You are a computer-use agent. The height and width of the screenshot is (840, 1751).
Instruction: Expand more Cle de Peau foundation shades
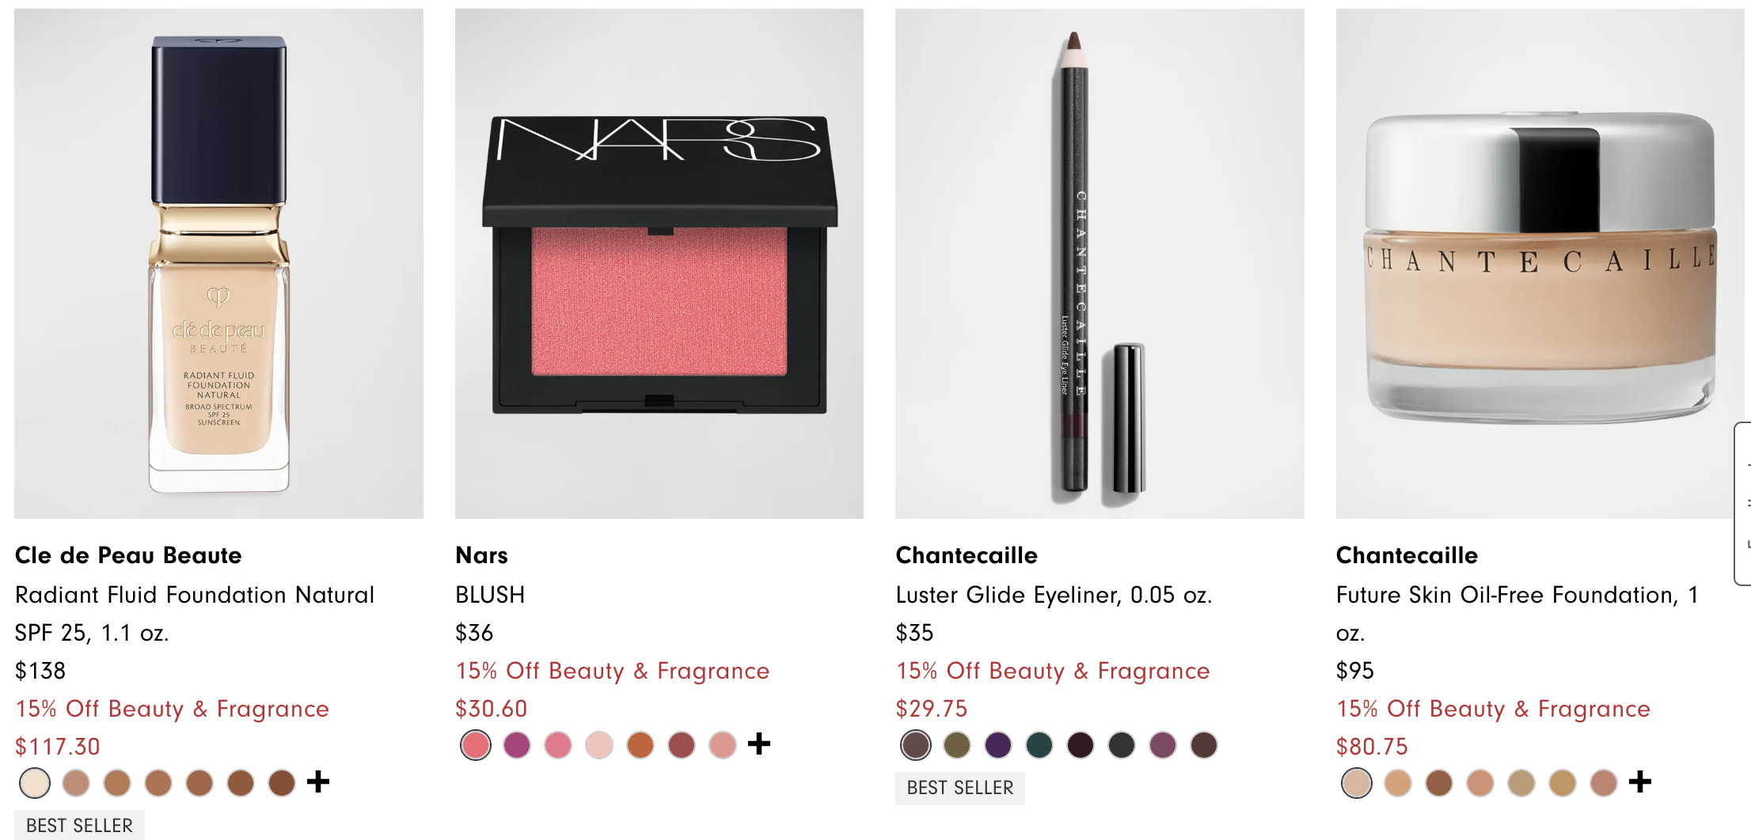click(318, 781)
